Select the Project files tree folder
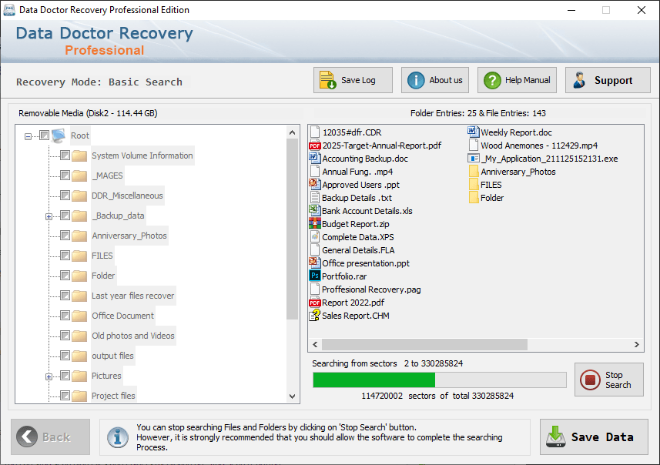The width and height of the screenshot is (660, 465). click(113, 396)
